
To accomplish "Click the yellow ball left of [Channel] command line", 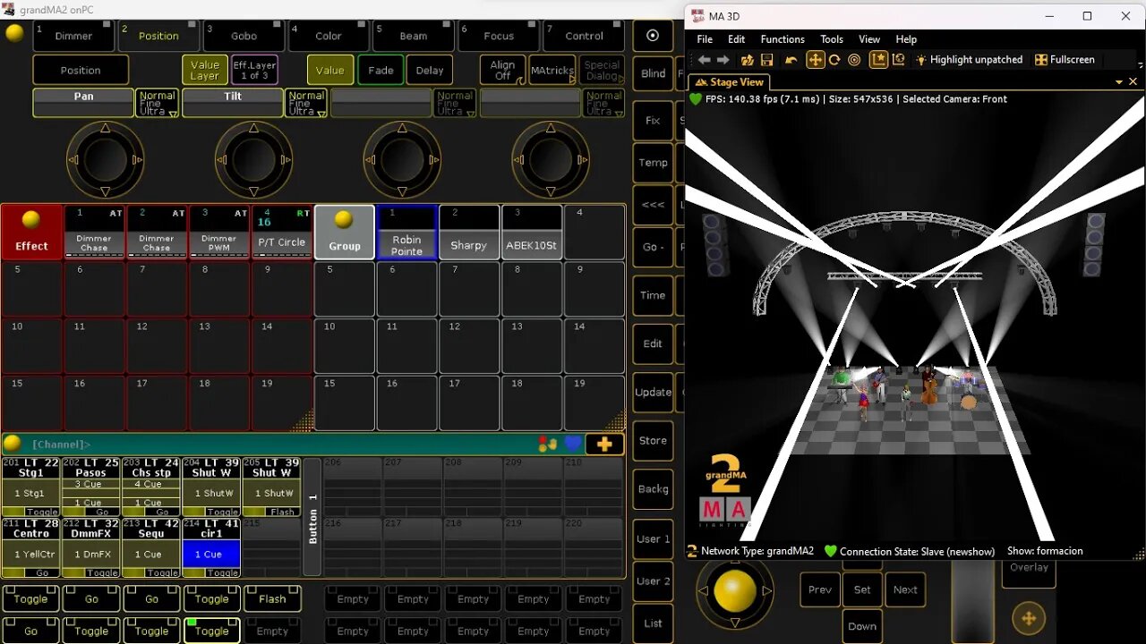I will [13, 444].
